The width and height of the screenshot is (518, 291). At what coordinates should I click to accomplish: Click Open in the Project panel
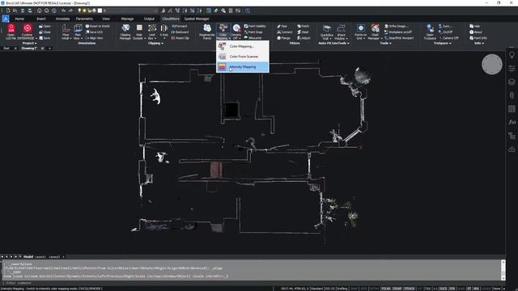coord(45,26)
